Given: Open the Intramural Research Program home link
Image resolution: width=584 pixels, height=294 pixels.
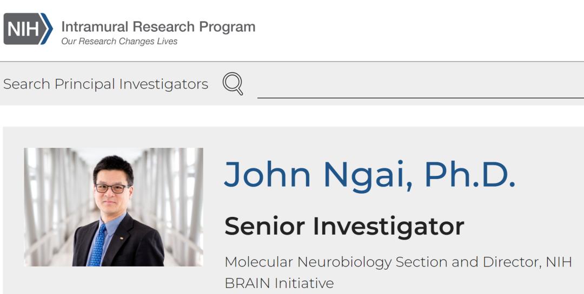Looking at the screenshot, I should click(x=158, y=27).
